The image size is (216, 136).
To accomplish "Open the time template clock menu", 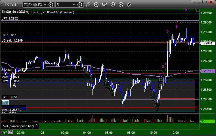I will 80,5.
